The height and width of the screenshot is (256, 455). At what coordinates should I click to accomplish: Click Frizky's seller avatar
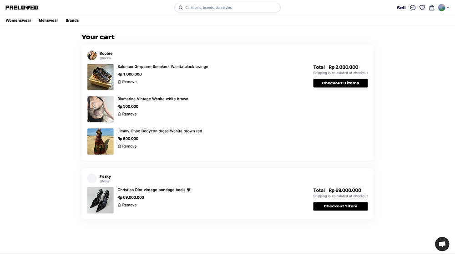[92, 178]
